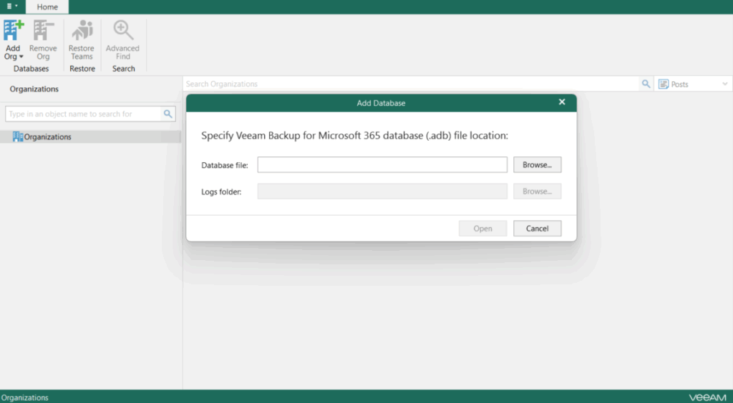Image resolution: width=733 pixels, height=403 pixels.
Task: Click the Posts list icon
Action: click(x=664, y=84)
